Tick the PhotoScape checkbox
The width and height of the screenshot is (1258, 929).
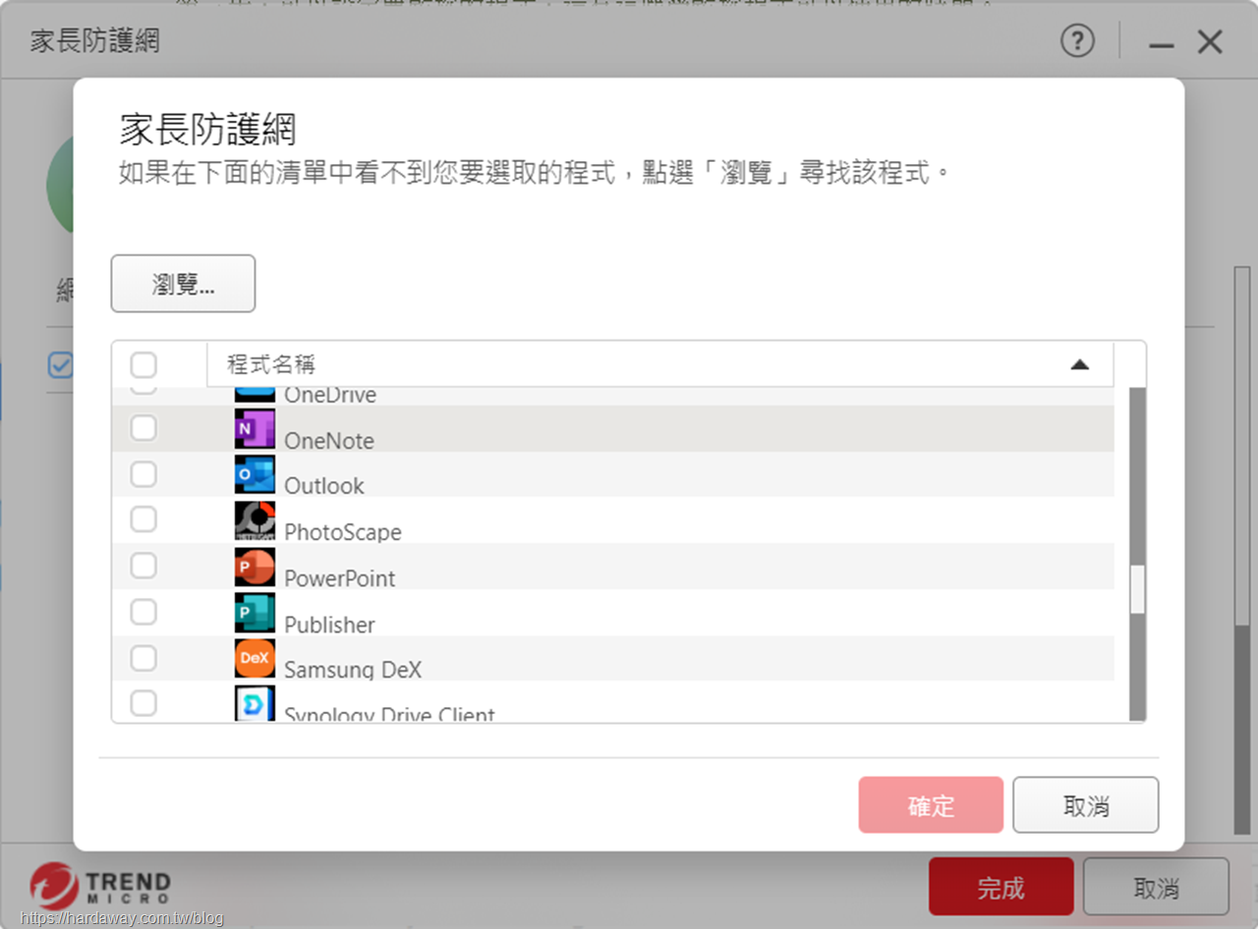143,519
